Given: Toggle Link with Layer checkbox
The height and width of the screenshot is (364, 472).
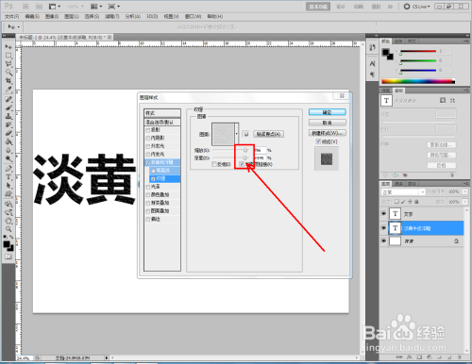Looking at the screenshot, I should (242, 164).
